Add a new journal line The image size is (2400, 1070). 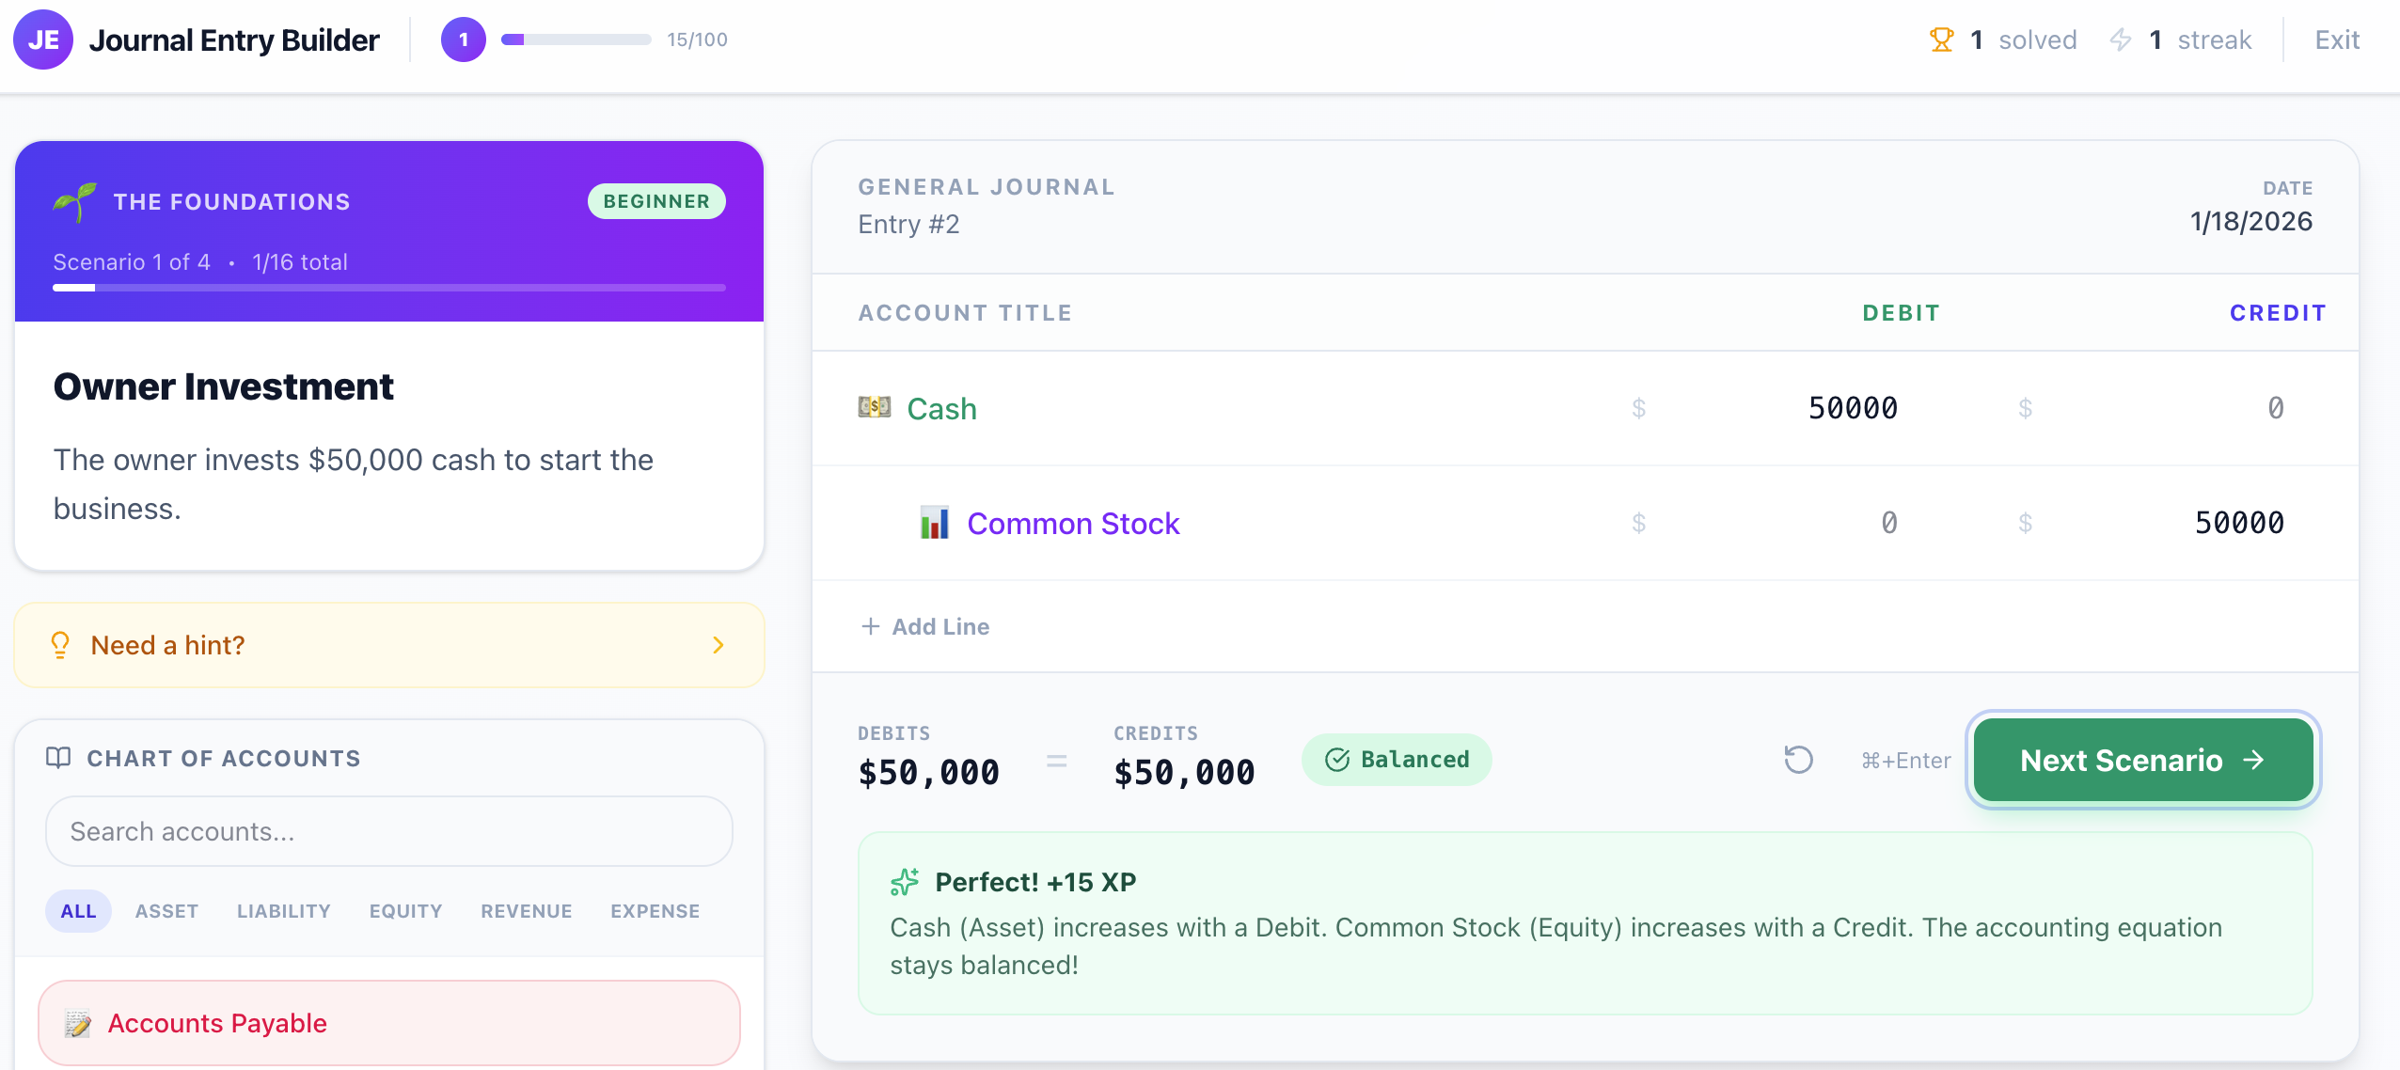[x=925, y=626]
